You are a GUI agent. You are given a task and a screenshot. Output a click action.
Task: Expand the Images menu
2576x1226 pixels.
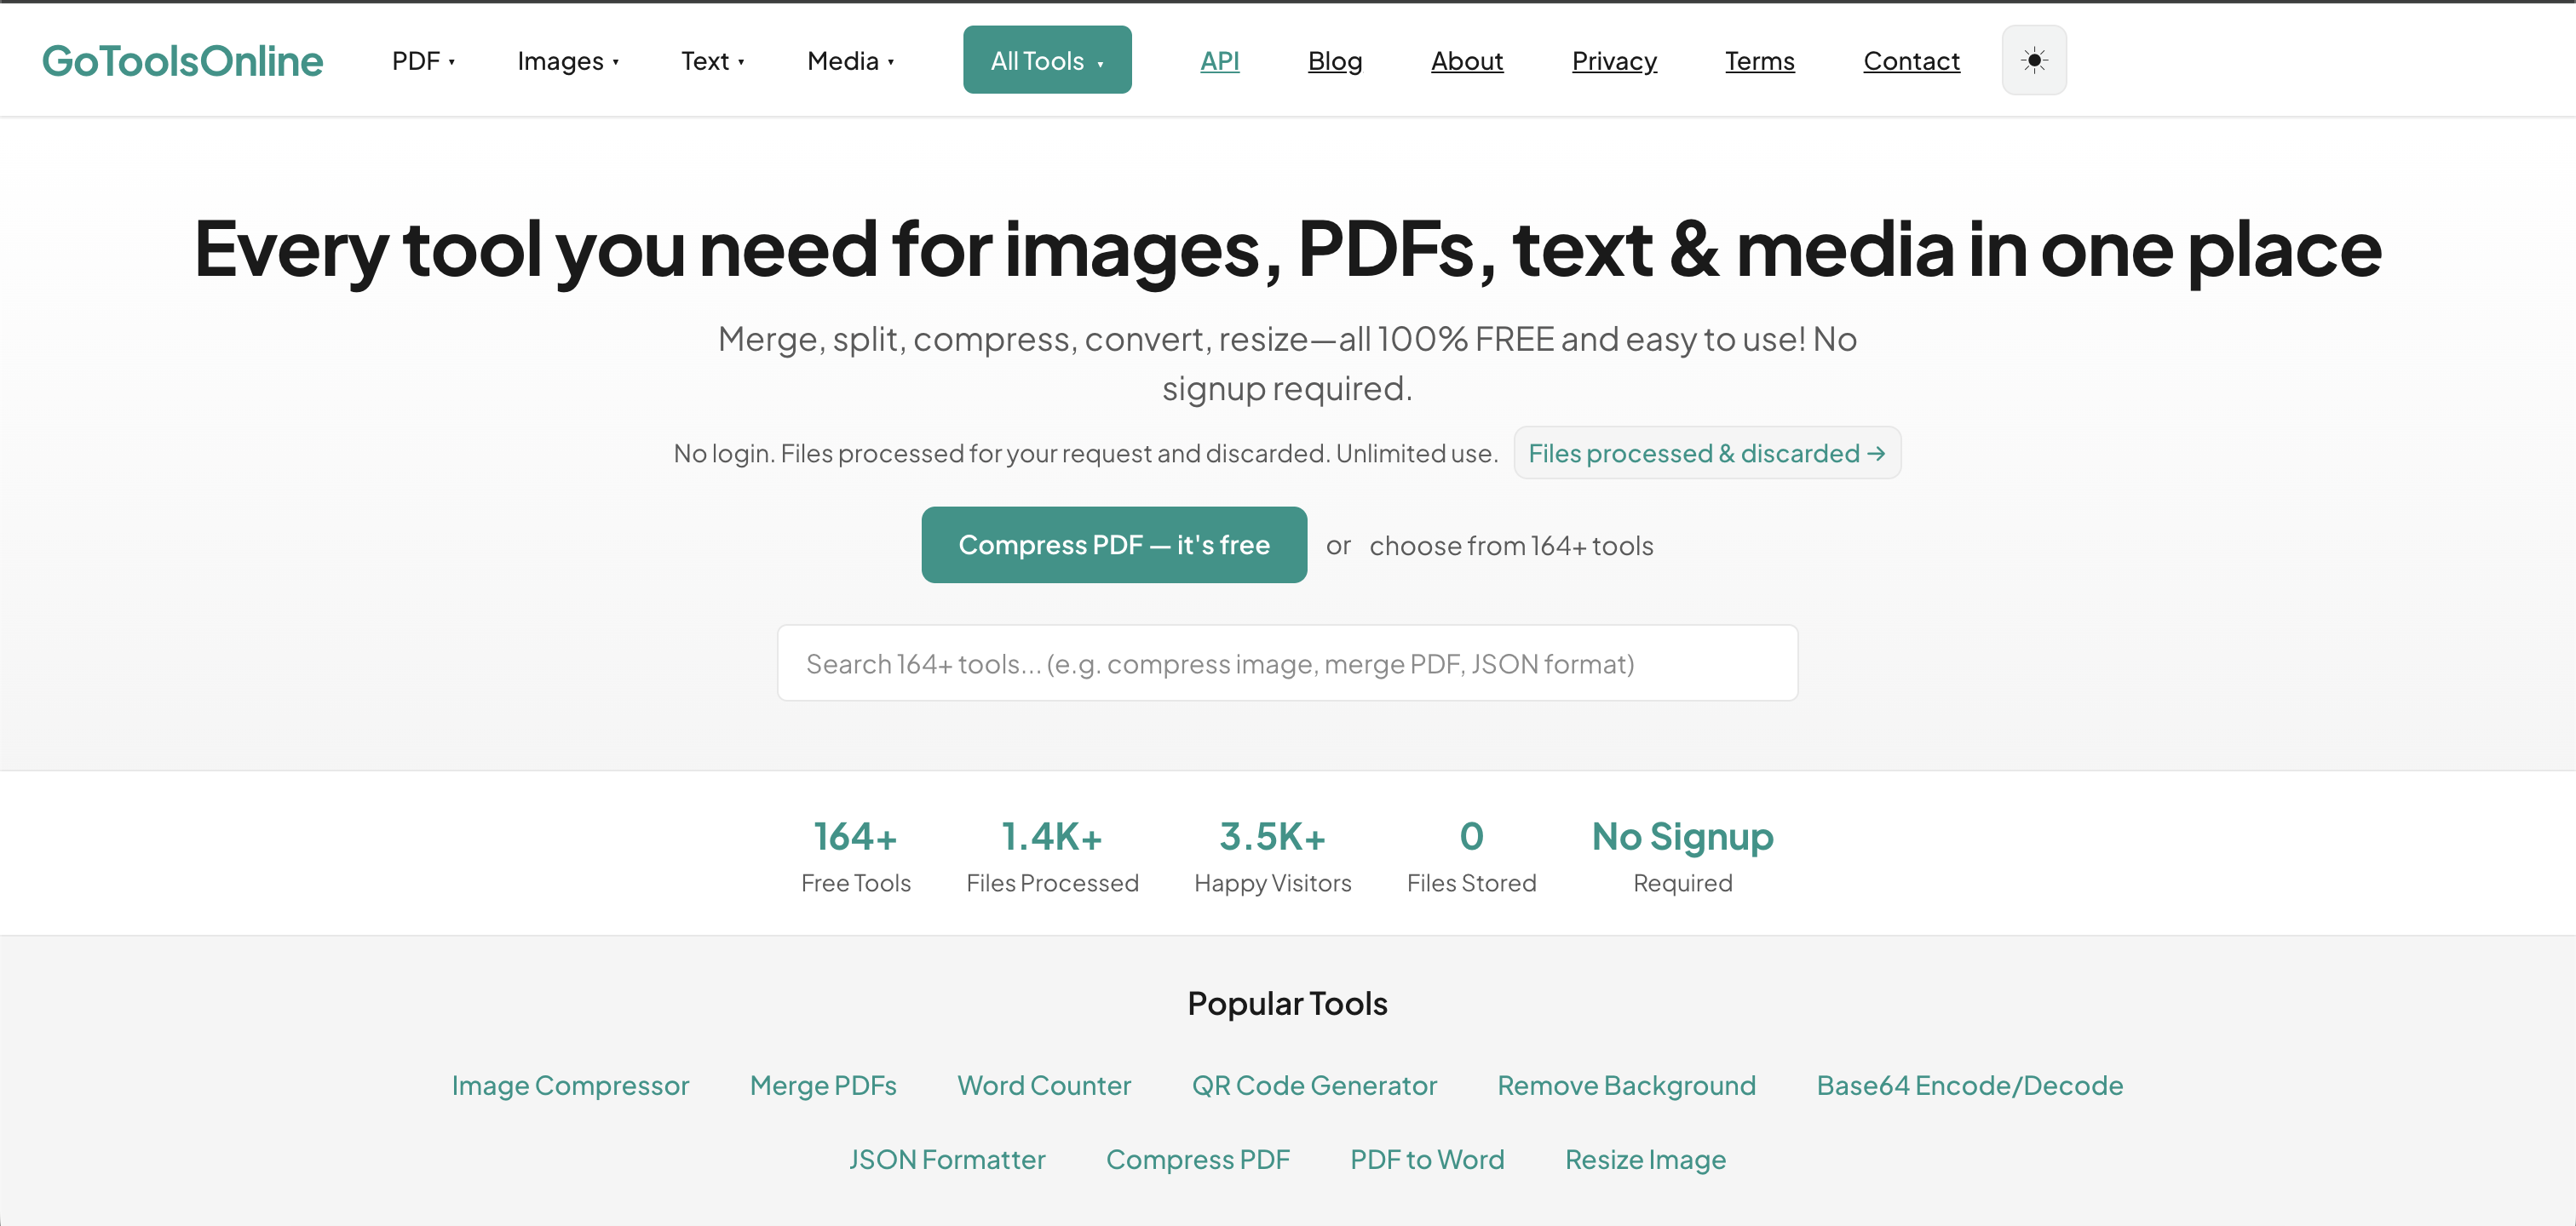pyautogui.click(x=567, y=61)
